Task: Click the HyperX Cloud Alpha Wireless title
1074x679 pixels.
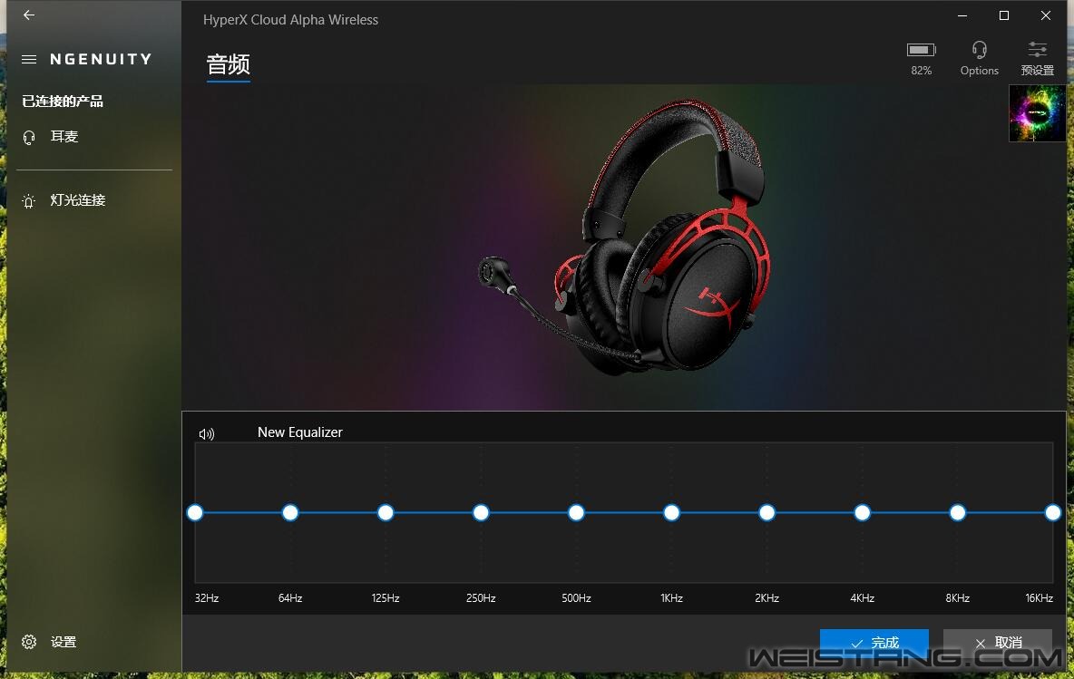Action: [290, 20]
